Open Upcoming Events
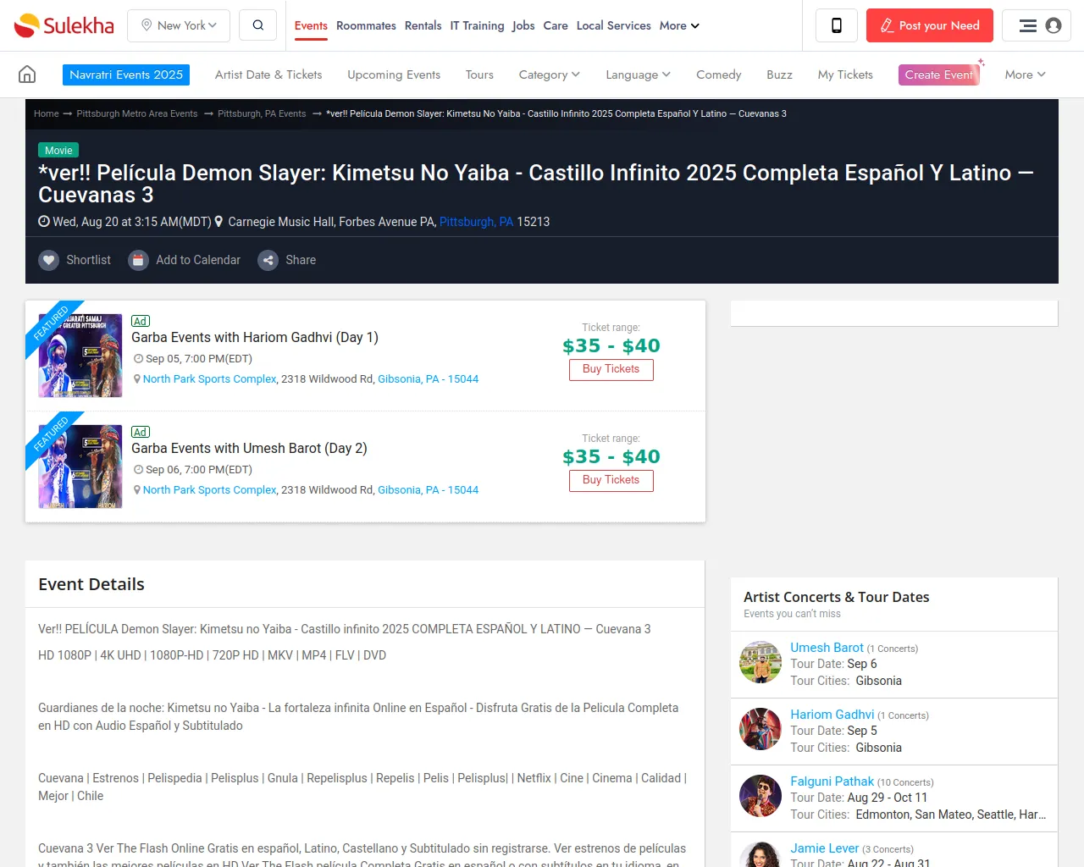The width and height of the screenshot is (1084, 867). click(394, 75)
